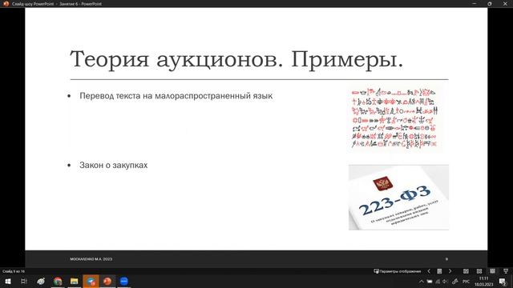The height and width of the screenshot is (288, 513).
Task: Switch to Normal view in status bar
Action: [x=466, y=271]
